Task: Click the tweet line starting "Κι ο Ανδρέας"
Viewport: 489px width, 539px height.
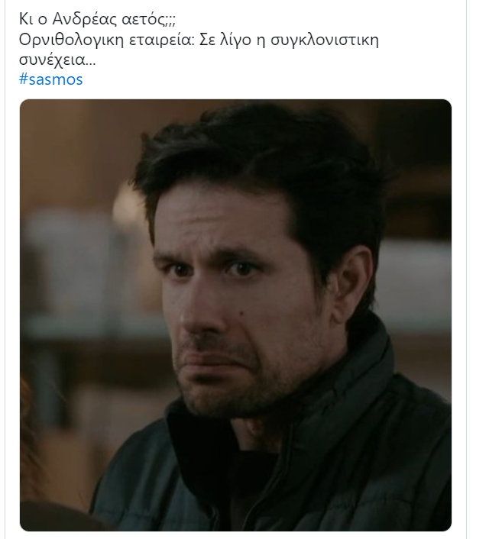Action: click(97, 19)
